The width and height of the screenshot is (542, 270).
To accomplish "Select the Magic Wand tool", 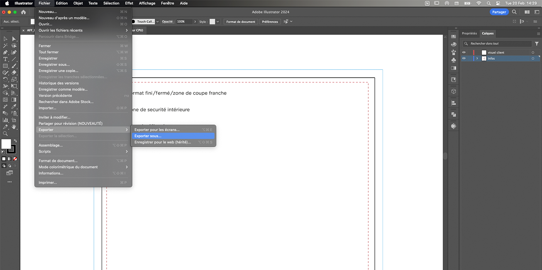I will 5,46.
